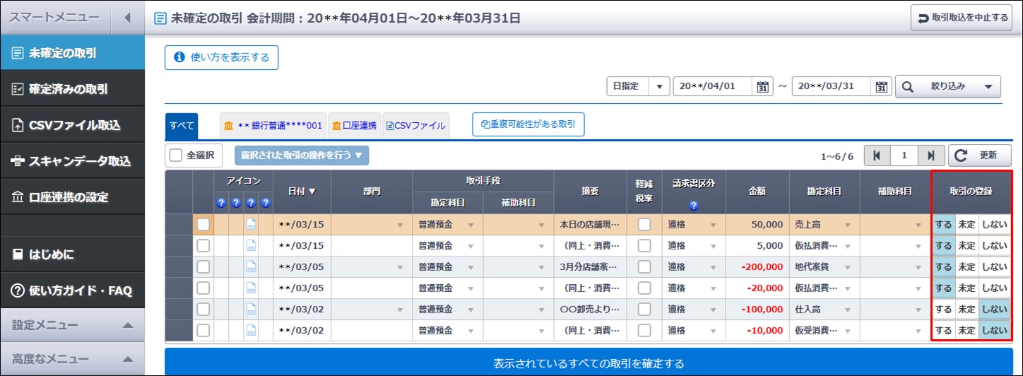
Task: Open 確定済みの取引 in sidebar
Action: click(72, 89)
